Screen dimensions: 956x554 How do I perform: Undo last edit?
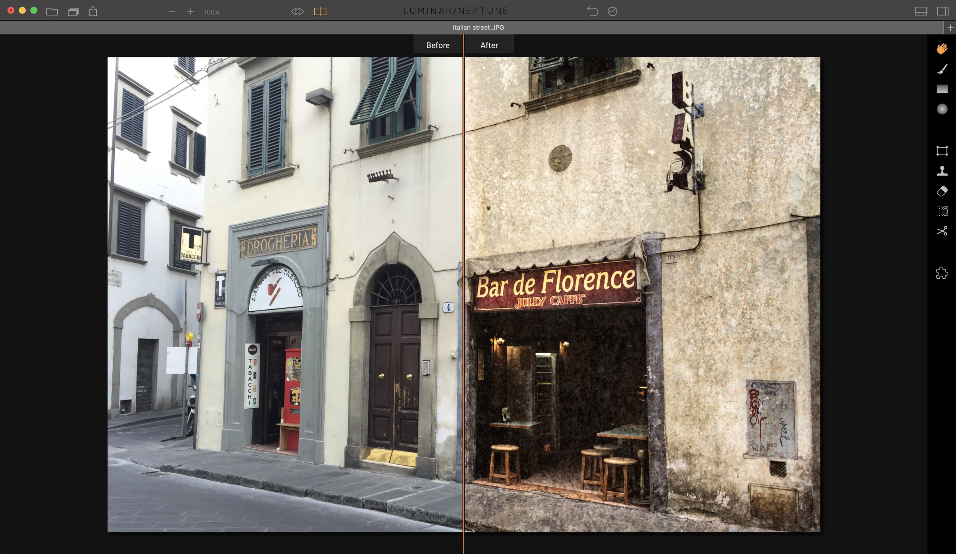[592, 11]
